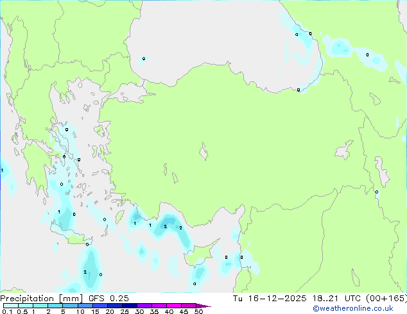
Task: Pick the 0.5–1 mm light cyan legend swatch
Action: coord(26,306)
